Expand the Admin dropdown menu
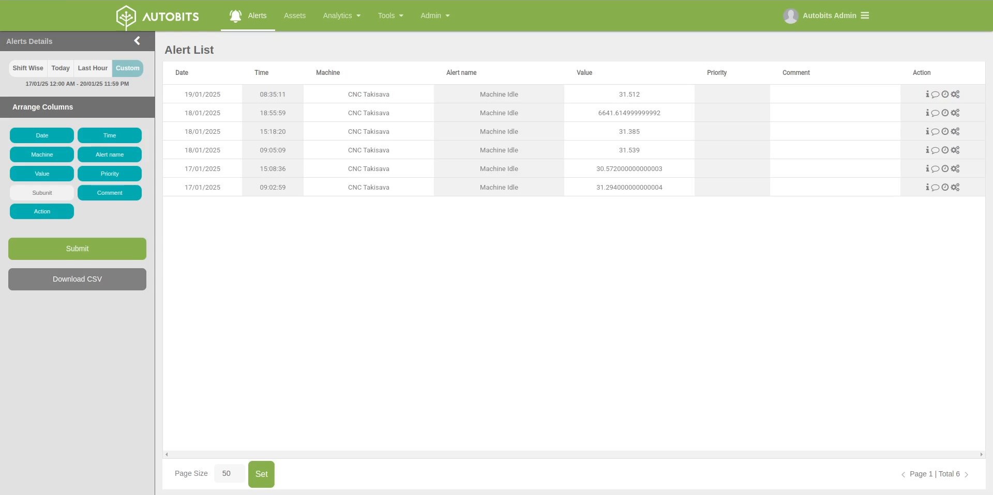Screen dimensions: 993x495 coord(435,16)
